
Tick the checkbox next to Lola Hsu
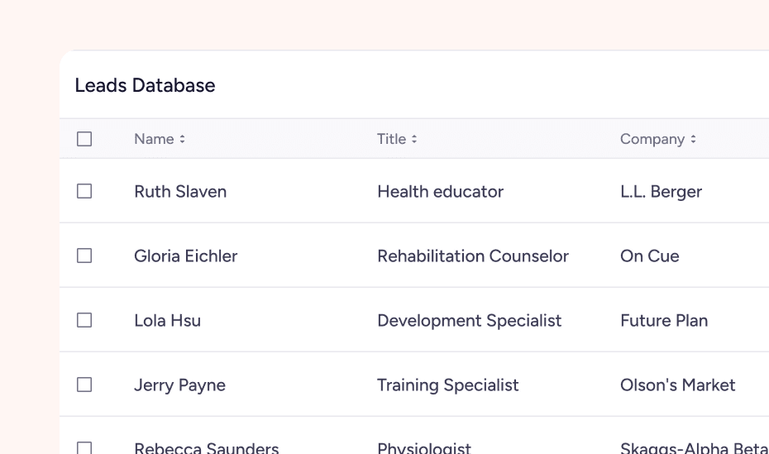[84, 320]
